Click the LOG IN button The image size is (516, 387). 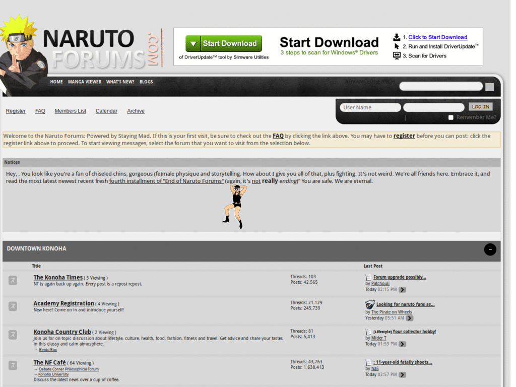(x=480, y=107)
